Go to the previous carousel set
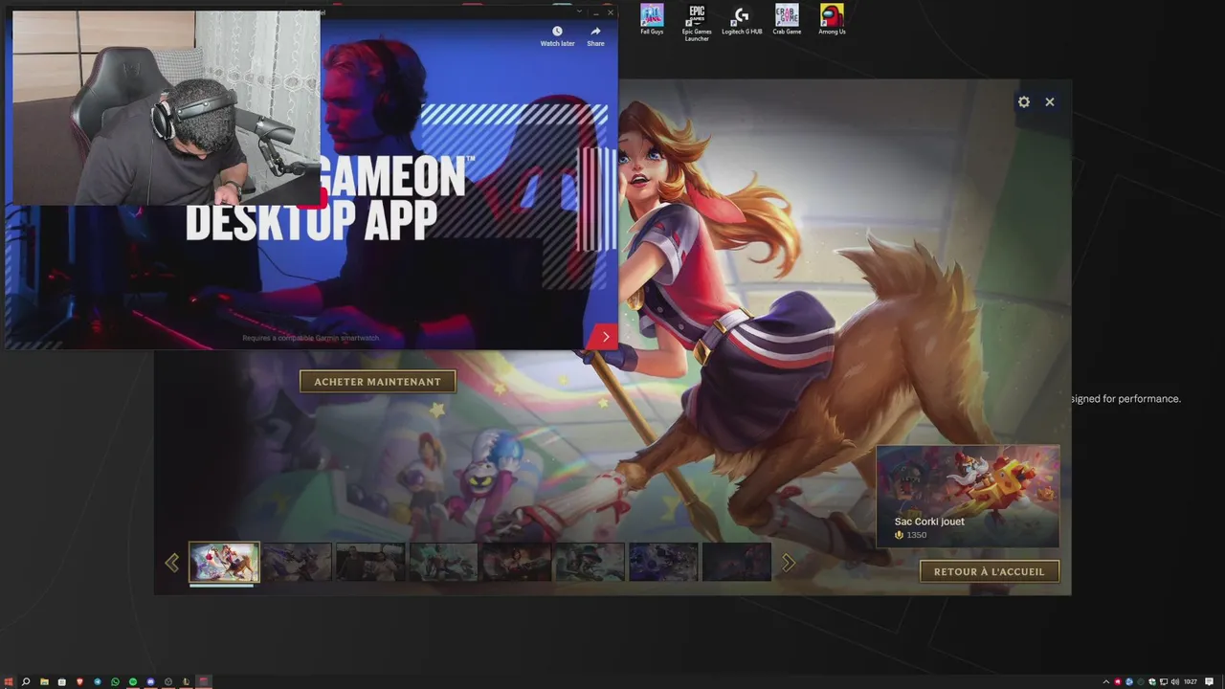 click(172, 563)
